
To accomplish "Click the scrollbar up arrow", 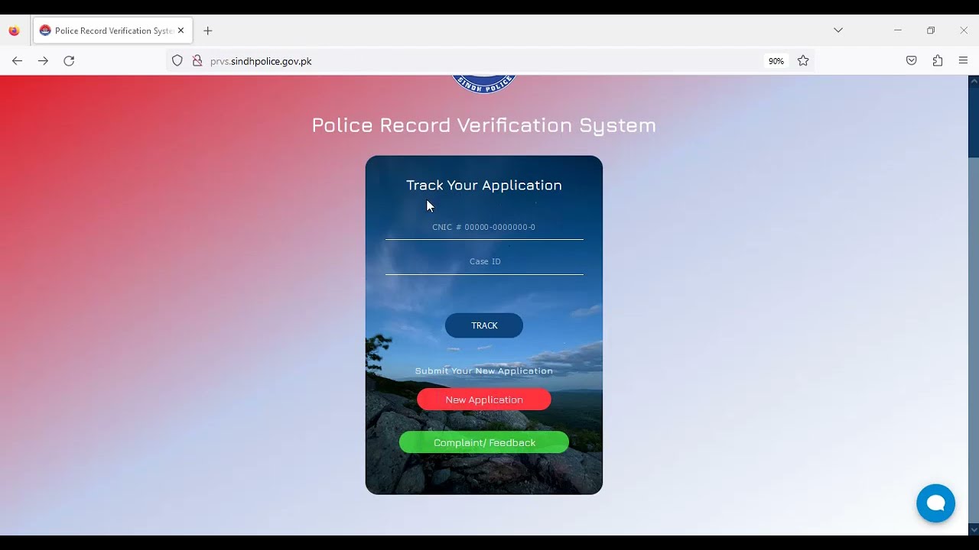I will pos(974,81).
